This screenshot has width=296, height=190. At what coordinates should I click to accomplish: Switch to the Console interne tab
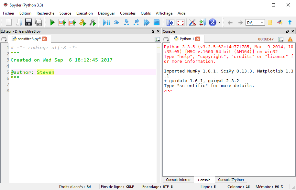click(178, 180)
